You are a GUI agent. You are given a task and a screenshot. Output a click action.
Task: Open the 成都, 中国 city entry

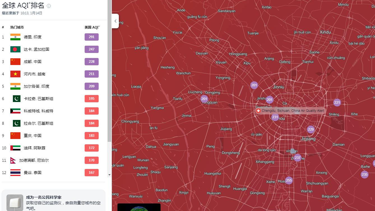click(x=33, y=62)
